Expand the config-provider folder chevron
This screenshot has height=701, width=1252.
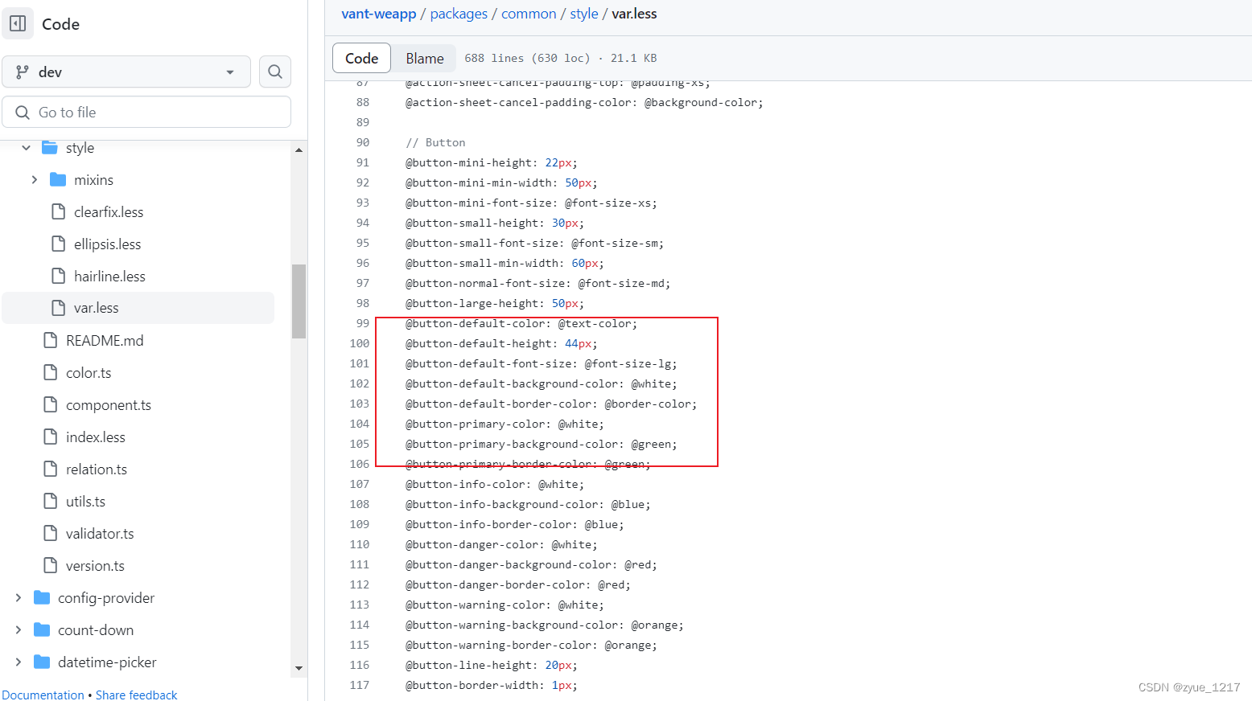pyautogui.click(x=18, y=598)
